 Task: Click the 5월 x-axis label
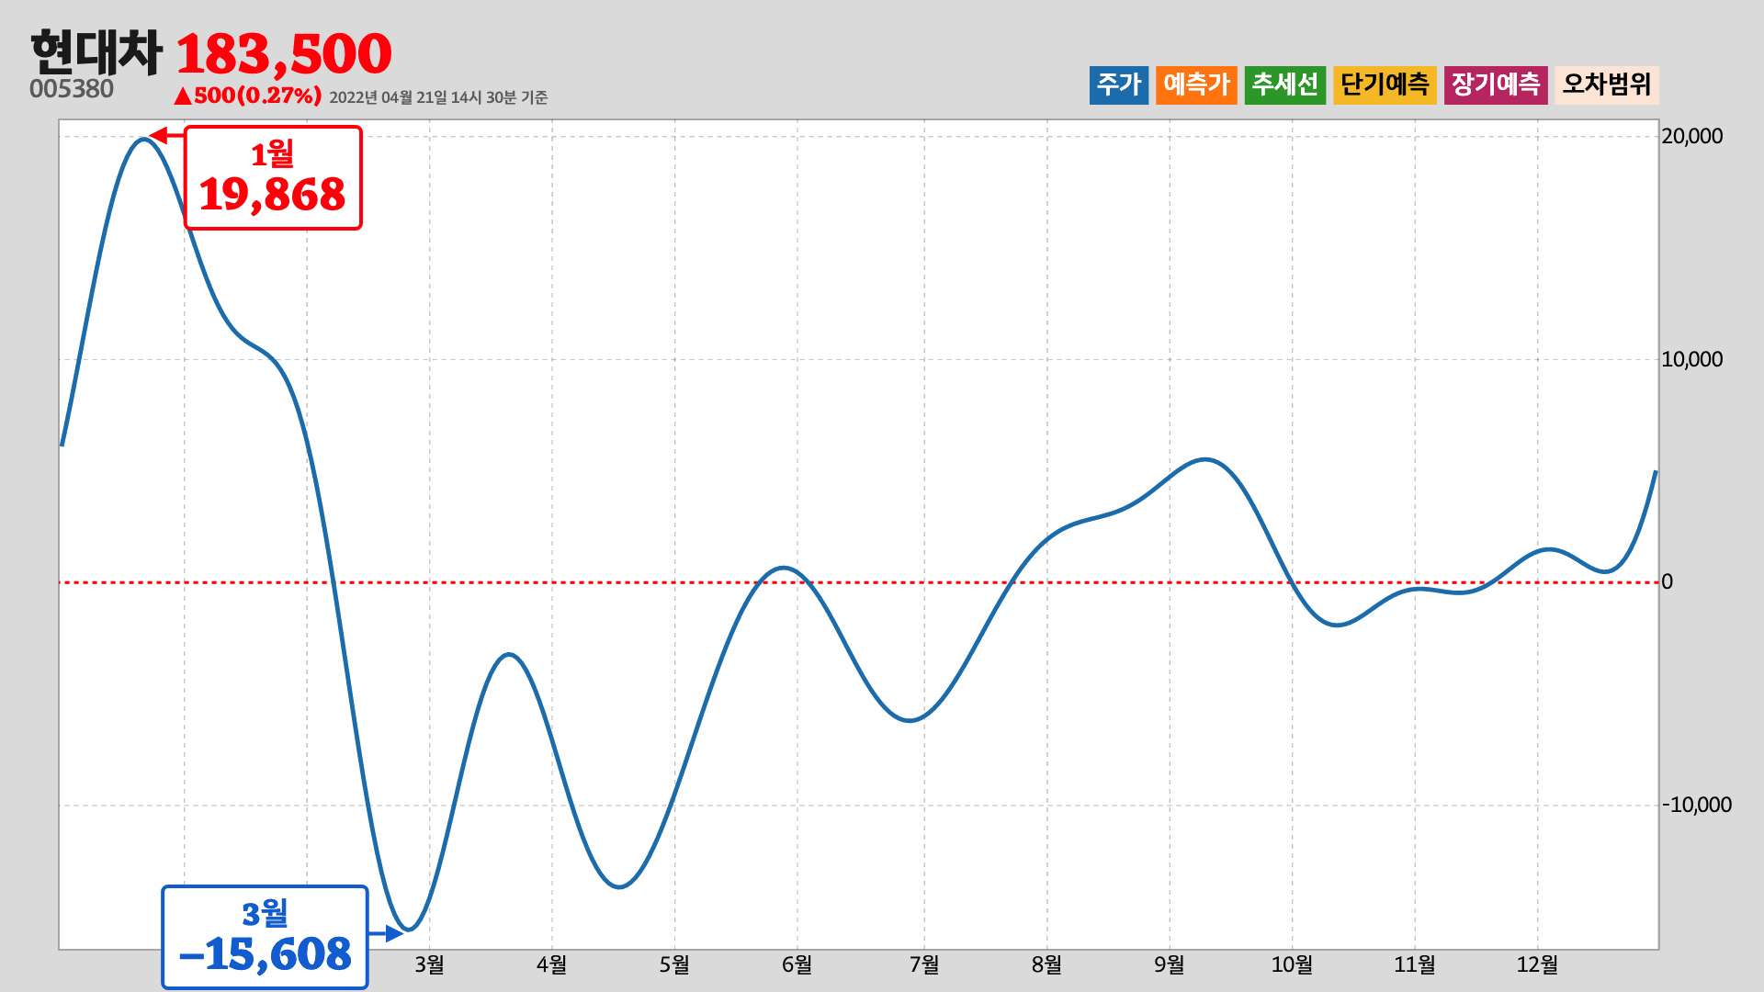[x=674, y=964]
